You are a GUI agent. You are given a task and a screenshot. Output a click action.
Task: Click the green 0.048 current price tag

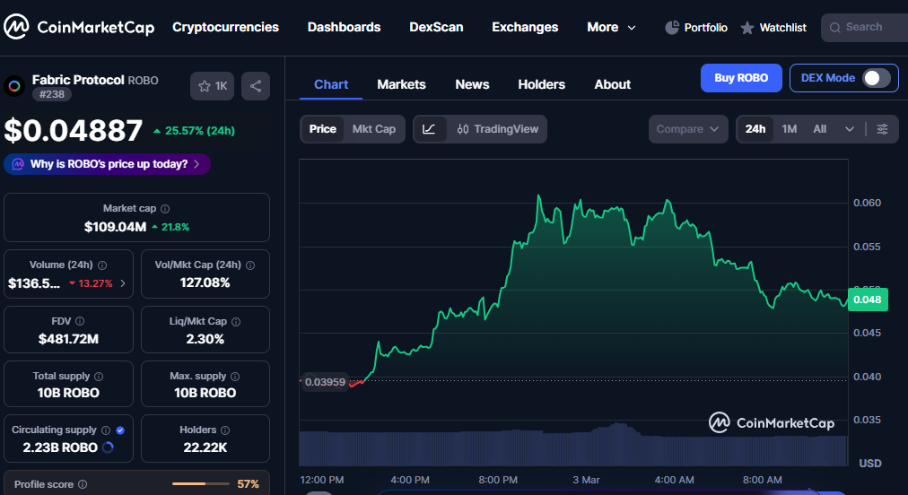coord(868,300)
